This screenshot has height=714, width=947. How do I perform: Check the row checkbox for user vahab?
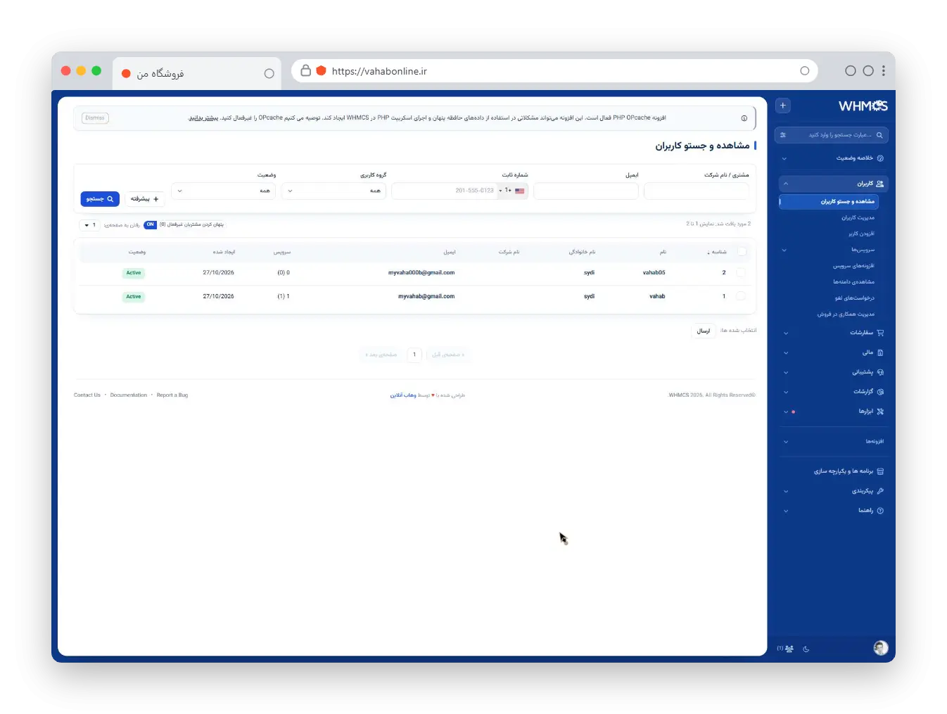coord(741,296)
